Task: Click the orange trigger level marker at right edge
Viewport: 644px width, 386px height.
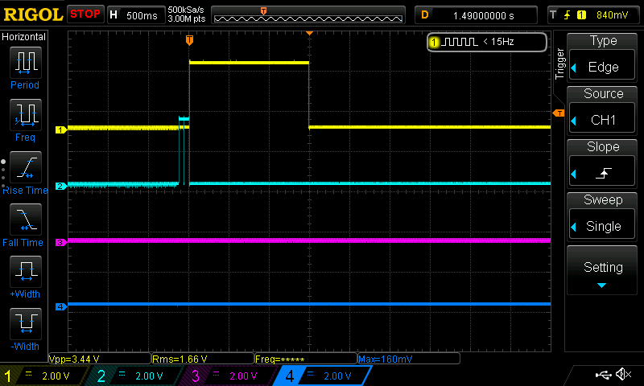Action: (557, 113)
